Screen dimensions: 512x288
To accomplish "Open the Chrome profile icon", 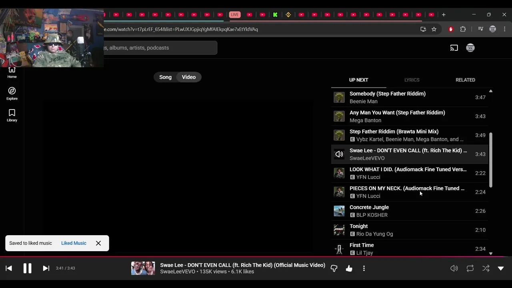I will click(x=493, y=29).
